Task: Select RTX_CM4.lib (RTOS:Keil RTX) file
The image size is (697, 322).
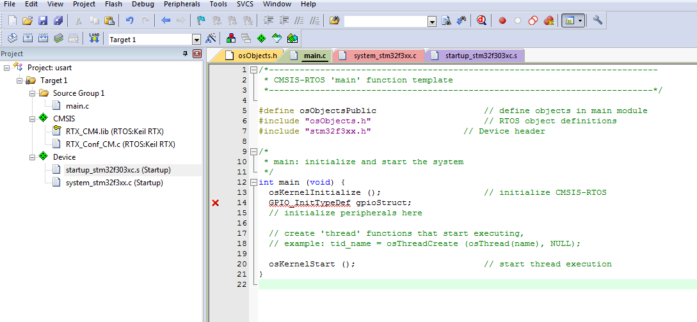Action: [x=115, y=132]
